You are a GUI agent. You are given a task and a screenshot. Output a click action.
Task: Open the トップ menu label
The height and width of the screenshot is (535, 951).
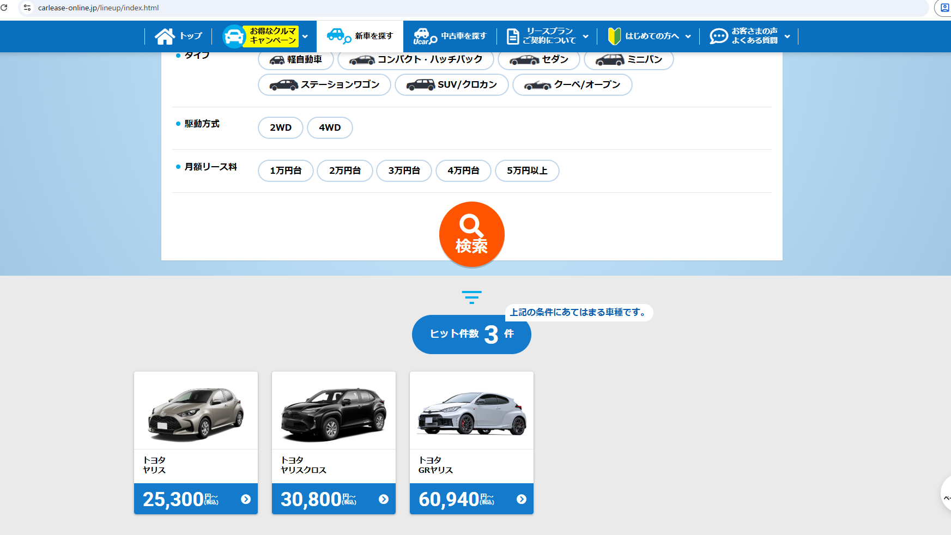[191, 36]
